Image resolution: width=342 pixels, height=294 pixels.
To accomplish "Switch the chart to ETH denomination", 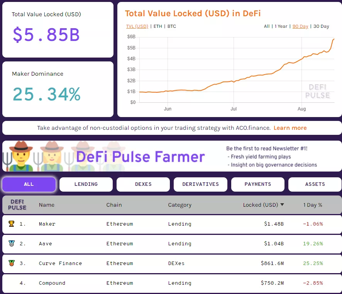I will (x=158, y=26).
